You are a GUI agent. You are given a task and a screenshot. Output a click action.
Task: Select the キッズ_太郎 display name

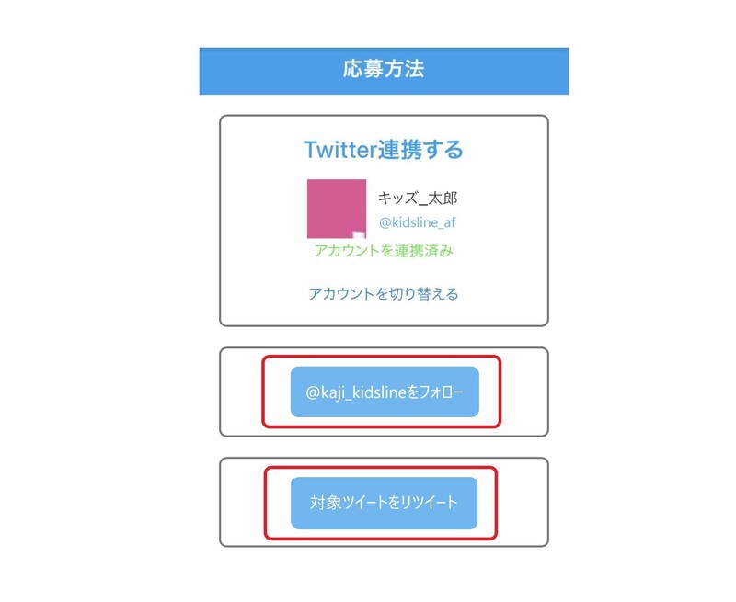(418, 198)
